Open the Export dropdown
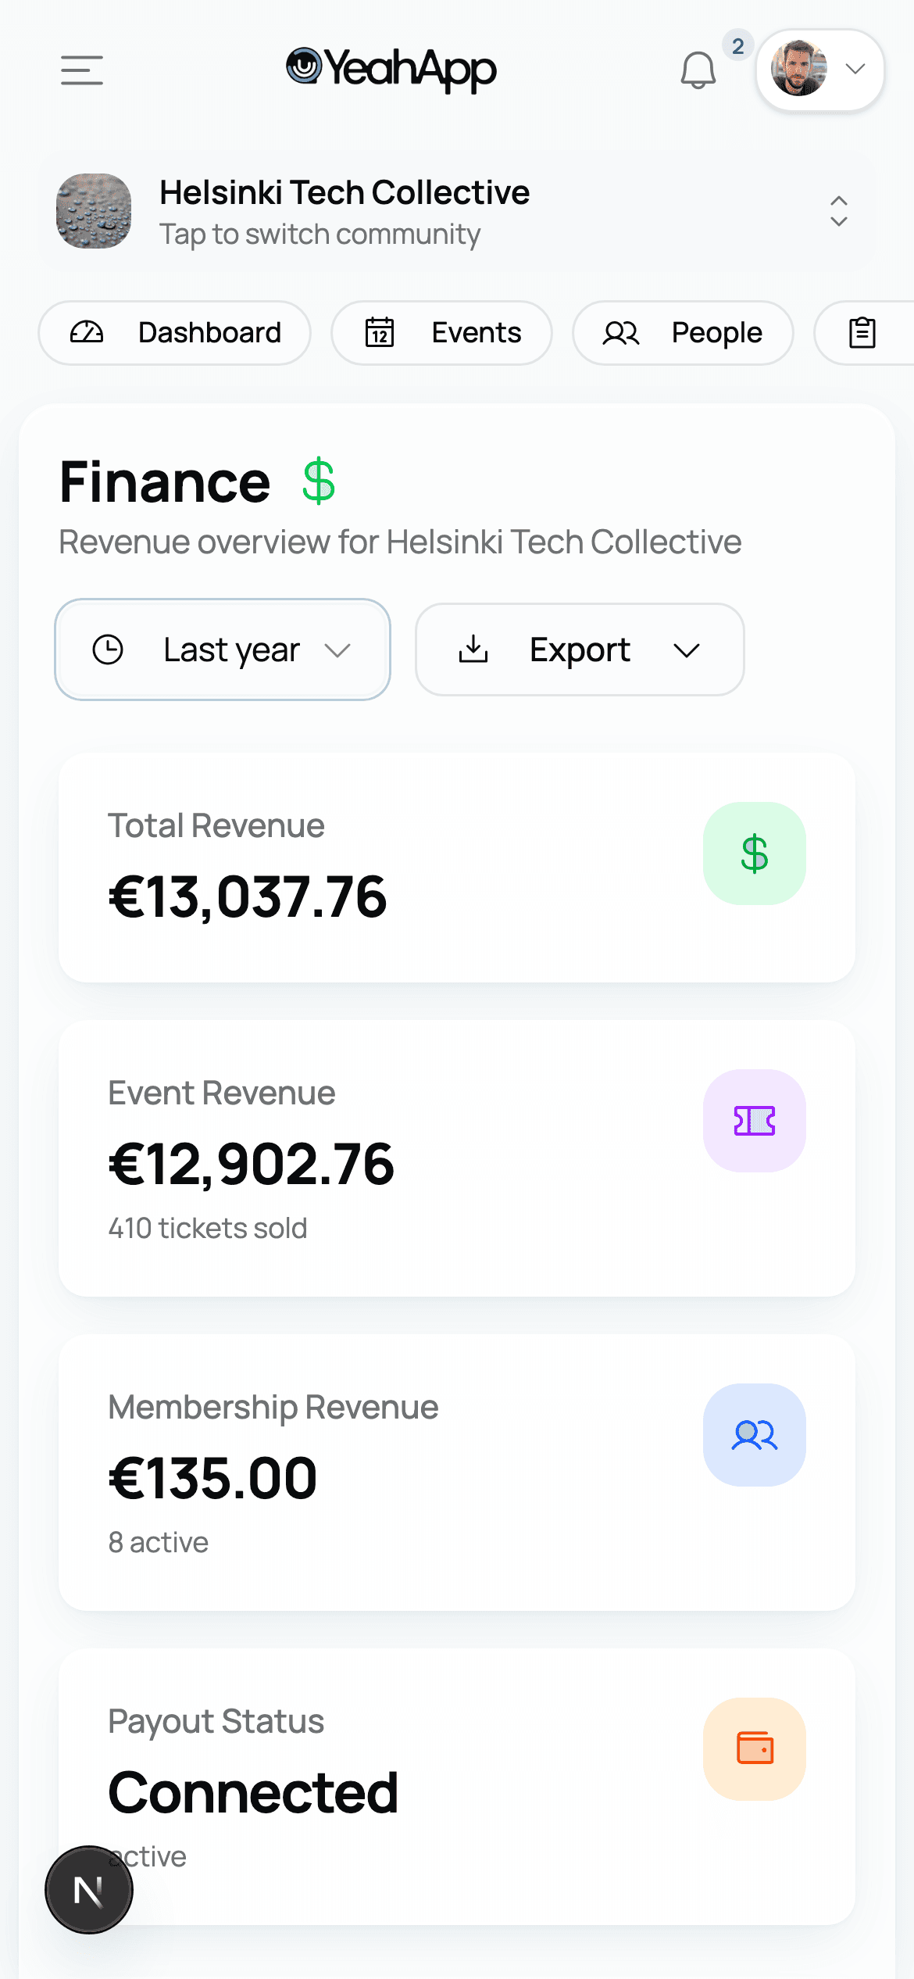Viewport: 914px width, 1979px height. click(x=580, y=650)
